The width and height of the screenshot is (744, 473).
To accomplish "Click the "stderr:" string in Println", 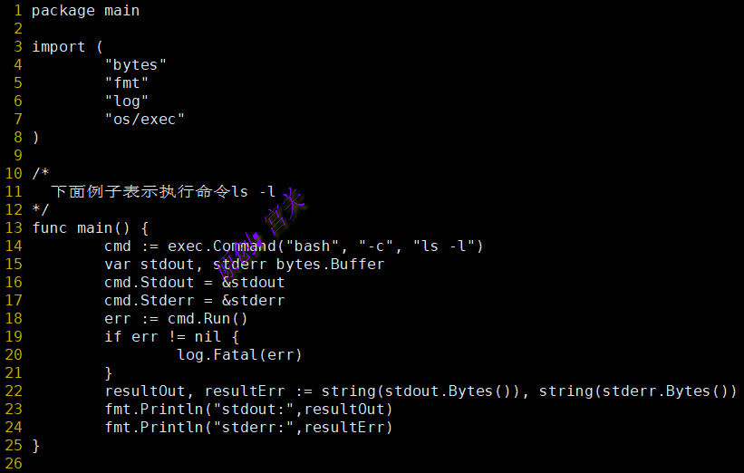I will [x=257, y=428].
